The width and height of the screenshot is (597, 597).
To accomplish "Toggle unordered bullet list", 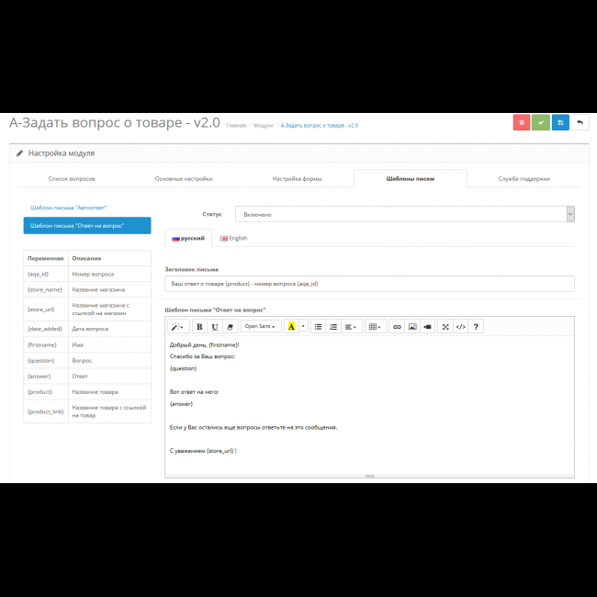I will 318,326.
